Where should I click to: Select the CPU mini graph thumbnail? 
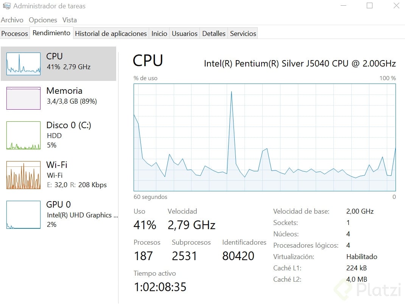pos(23,64)
